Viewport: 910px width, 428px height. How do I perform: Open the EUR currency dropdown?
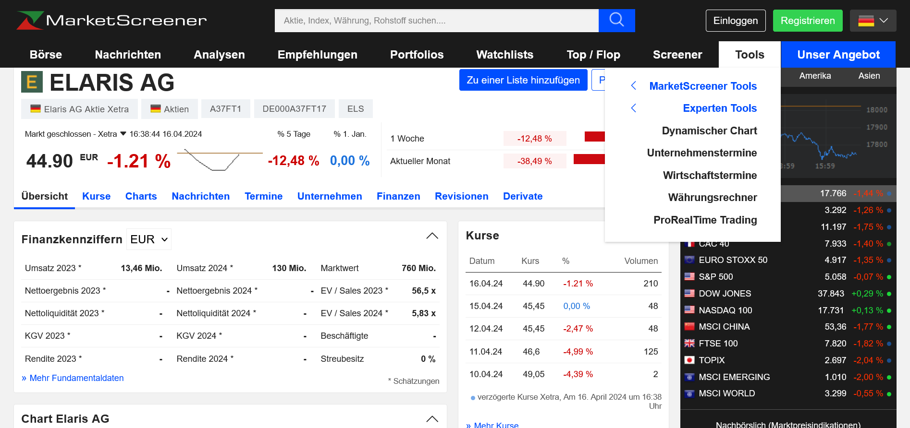point(149,239)
